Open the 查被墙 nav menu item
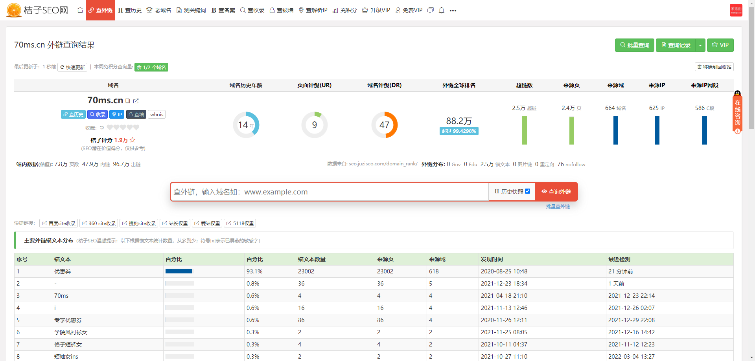Viewport: 755px width, 361px height. [282, 10]
